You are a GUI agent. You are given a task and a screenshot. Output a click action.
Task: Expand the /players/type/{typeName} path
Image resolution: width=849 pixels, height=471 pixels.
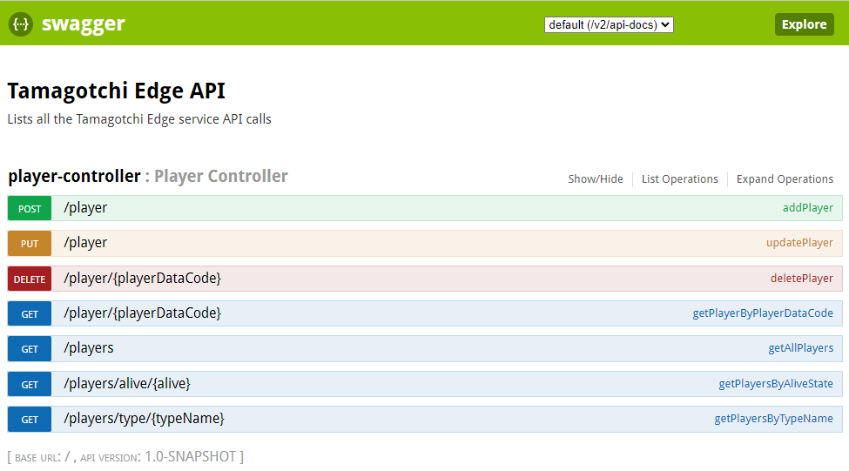144,419
